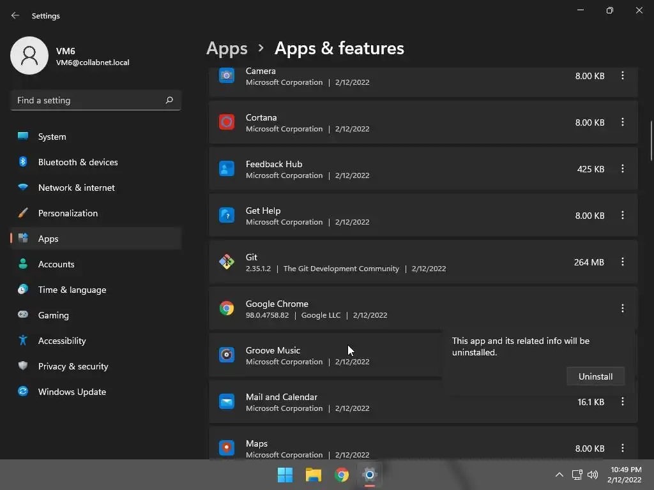Open more options for Camera
This screenshot has width=654, height=490.
click(x=622, y=75)
